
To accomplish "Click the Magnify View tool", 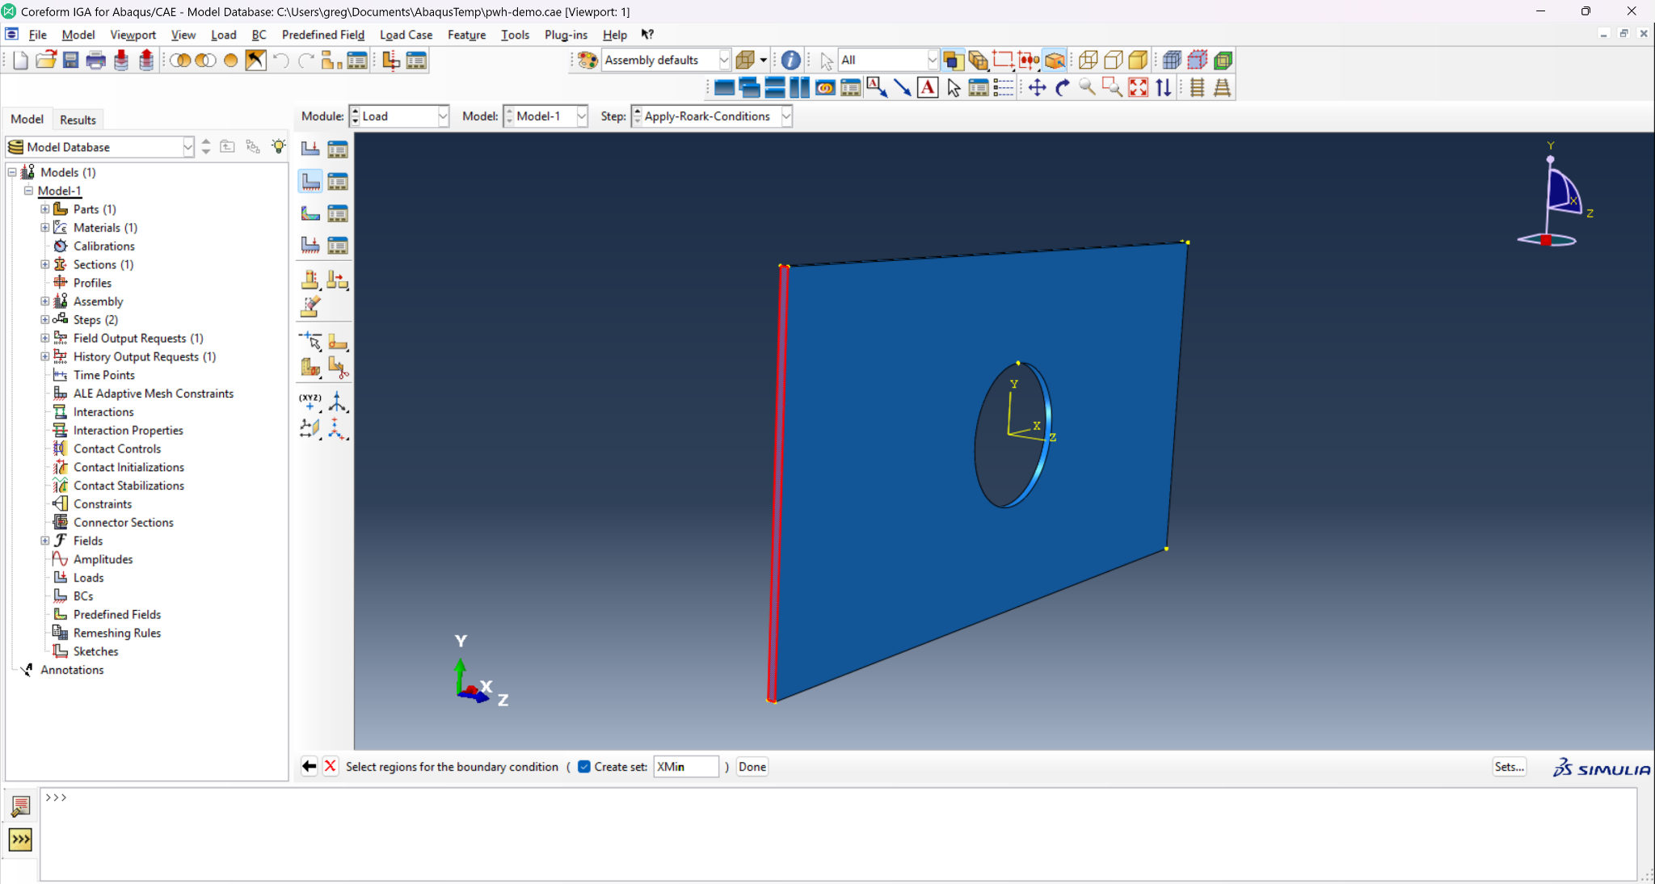I will [x=1088, y=87].
